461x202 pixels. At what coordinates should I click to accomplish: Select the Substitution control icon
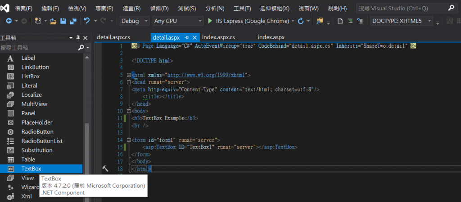click(11, 150)
